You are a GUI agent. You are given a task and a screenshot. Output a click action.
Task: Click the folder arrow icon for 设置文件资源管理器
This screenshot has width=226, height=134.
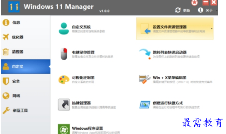coord(145,29)
